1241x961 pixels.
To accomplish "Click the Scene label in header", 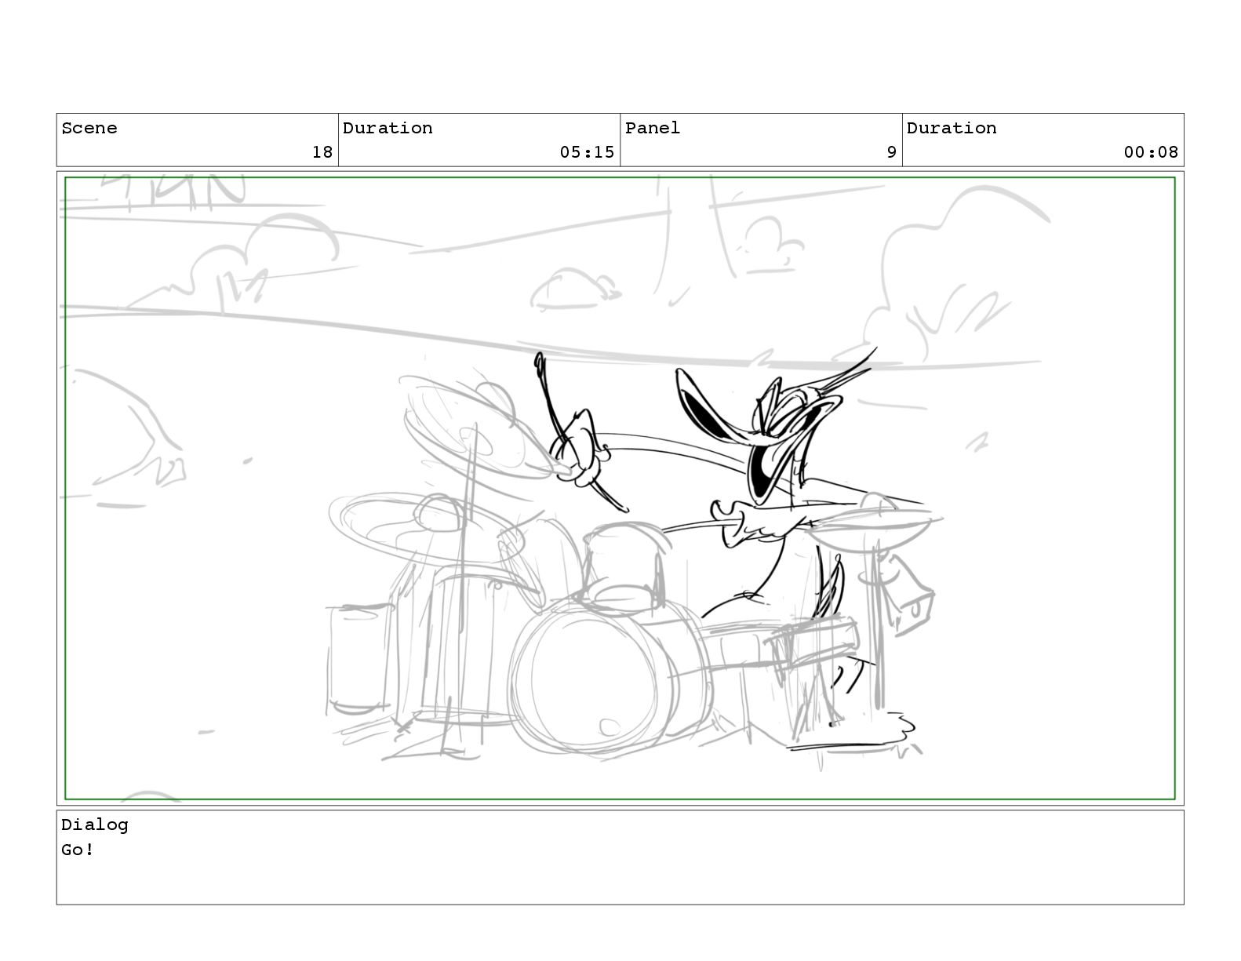I will tap(89, 128).
